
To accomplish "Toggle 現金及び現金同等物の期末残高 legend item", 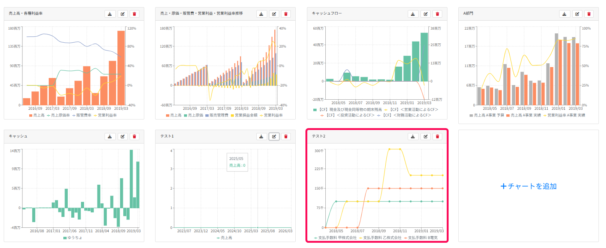I will pyautogui.click(x=347, y=110).
